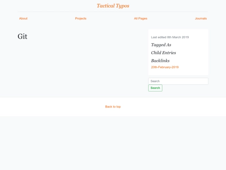Click the Tagged As heading
The height and width of the screenshot is (170, 226).
point(161,45)
